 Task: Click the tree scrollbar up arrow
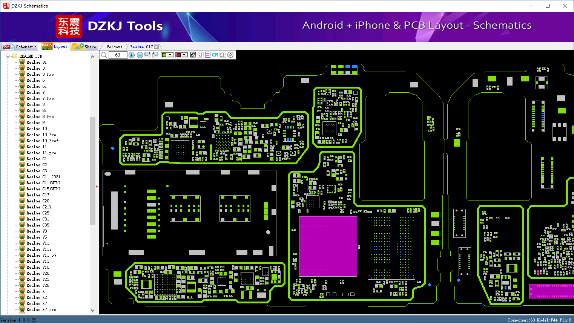(93, 57)
